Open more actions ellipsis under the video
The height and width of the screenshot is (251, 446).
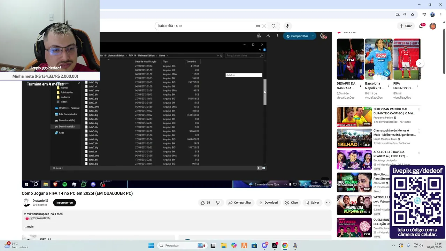pyautogui.click(x=328, y=203)
